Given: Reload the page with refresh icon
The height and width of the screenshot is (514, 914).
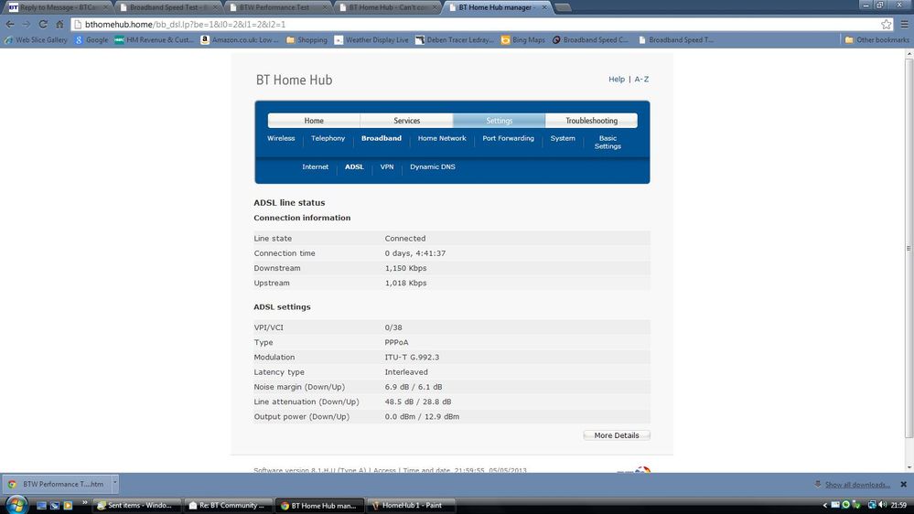Looking at the screenshot, I should click(x=43, y=25).
